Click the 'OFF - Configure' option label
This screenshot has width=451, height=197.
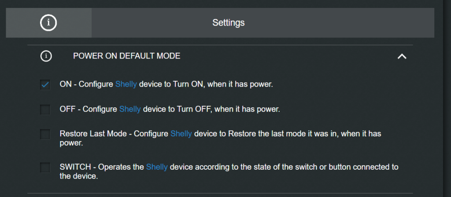(88, 109)
